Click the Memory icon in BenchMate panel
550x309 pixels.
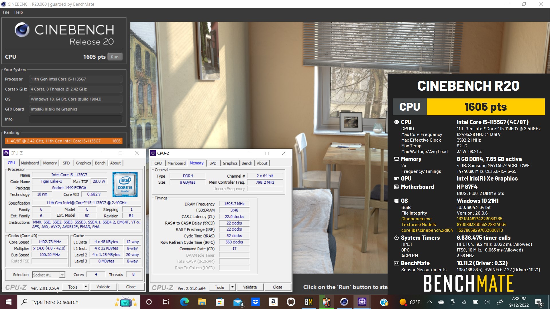pyautogui.click(x=396, y=159)
